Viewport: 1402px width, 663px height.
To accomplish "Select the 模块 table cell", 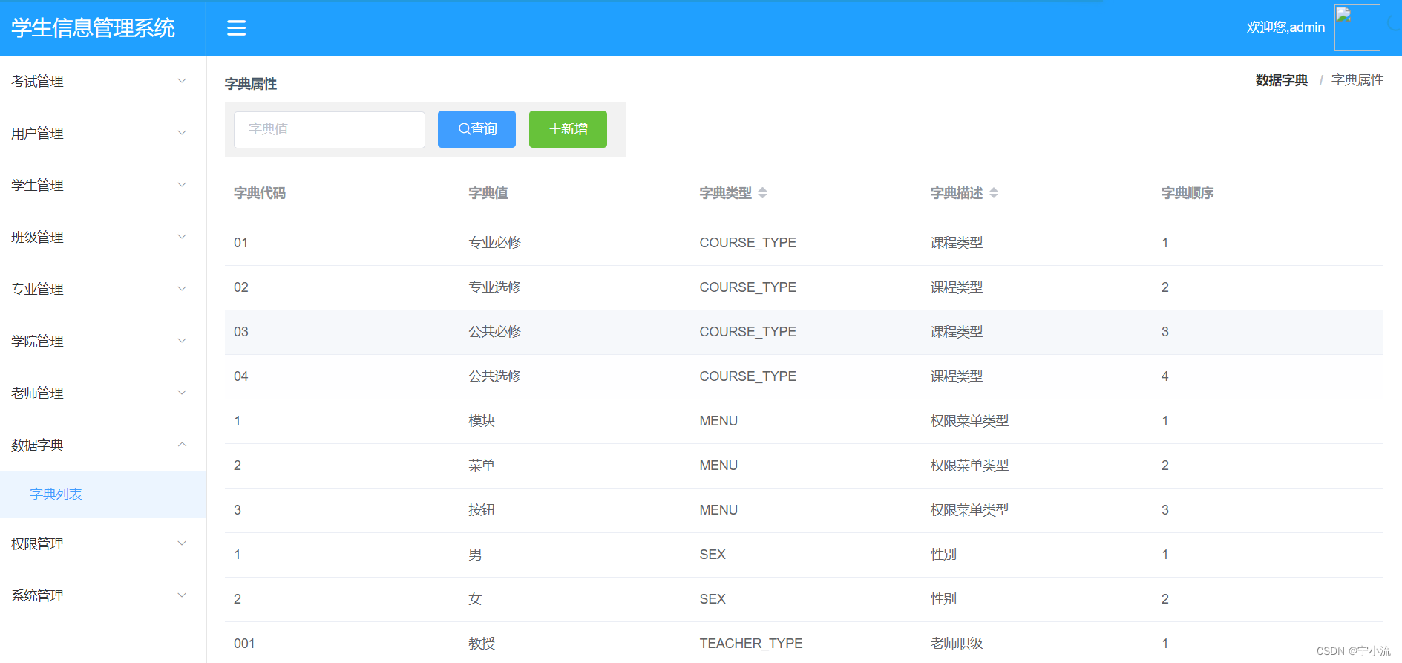I will point(482,421).
